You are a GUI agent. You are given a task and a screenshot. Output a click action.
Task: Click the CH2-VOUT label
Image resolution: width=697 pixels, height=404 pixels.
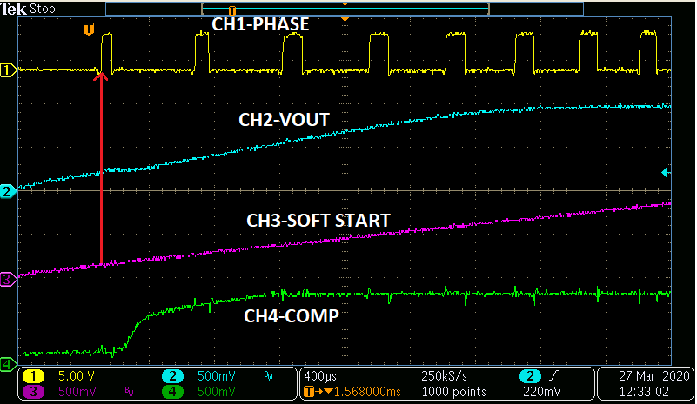click(x=284, y=120)
